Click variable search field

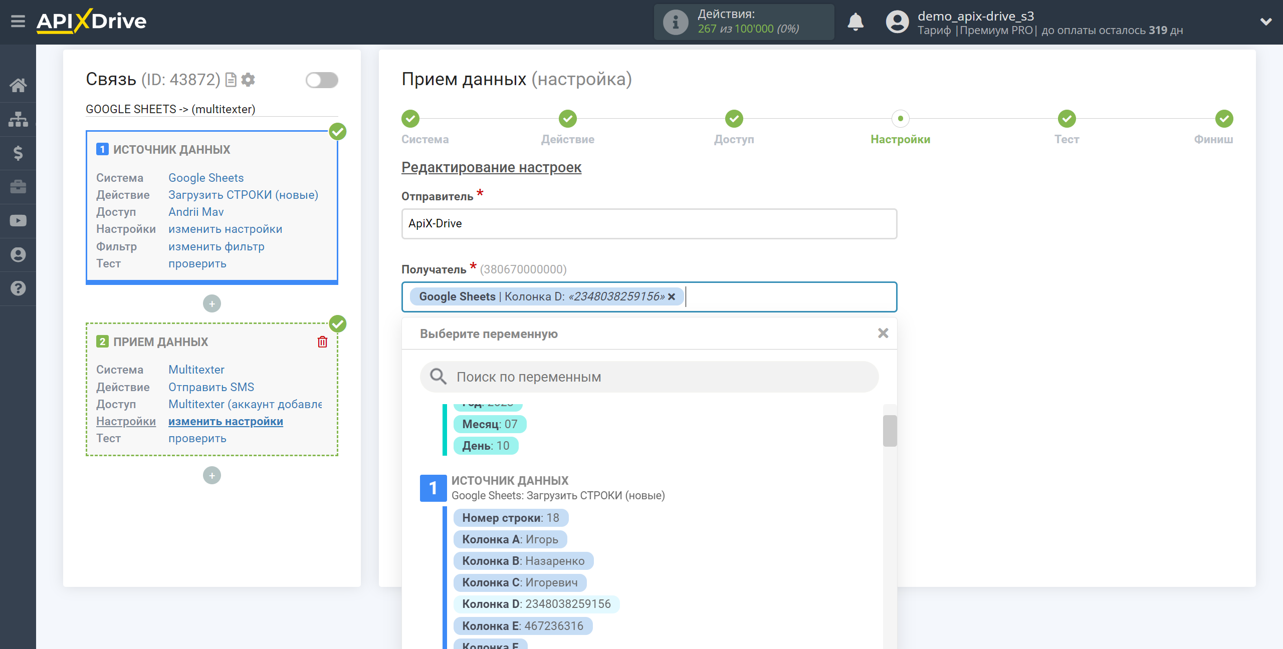649,377
